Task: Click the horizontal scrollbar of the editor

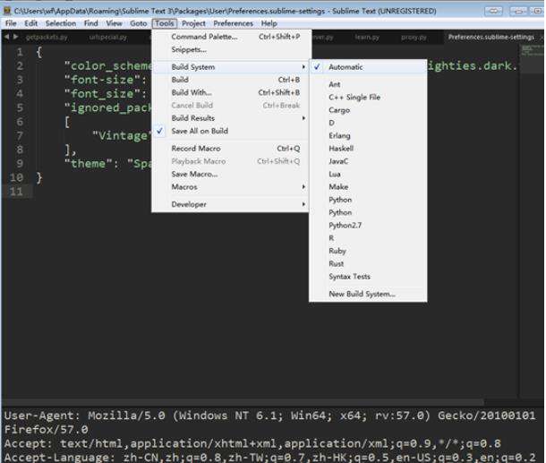Action: click(243, 402)
